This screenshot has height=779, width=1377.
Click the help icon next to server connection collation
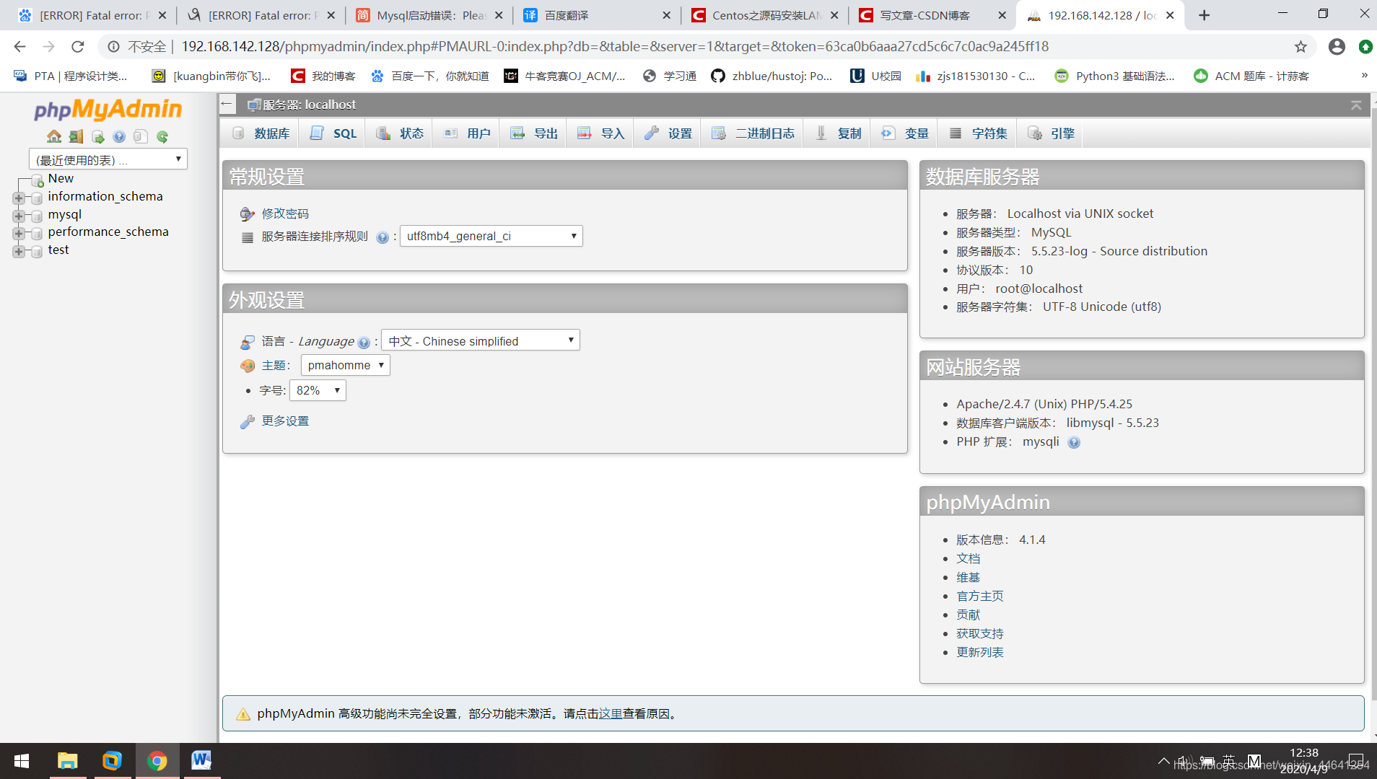382,237
